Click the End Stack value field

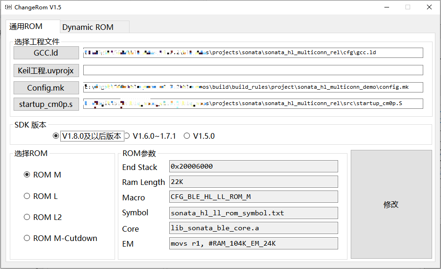click(253, 166)
